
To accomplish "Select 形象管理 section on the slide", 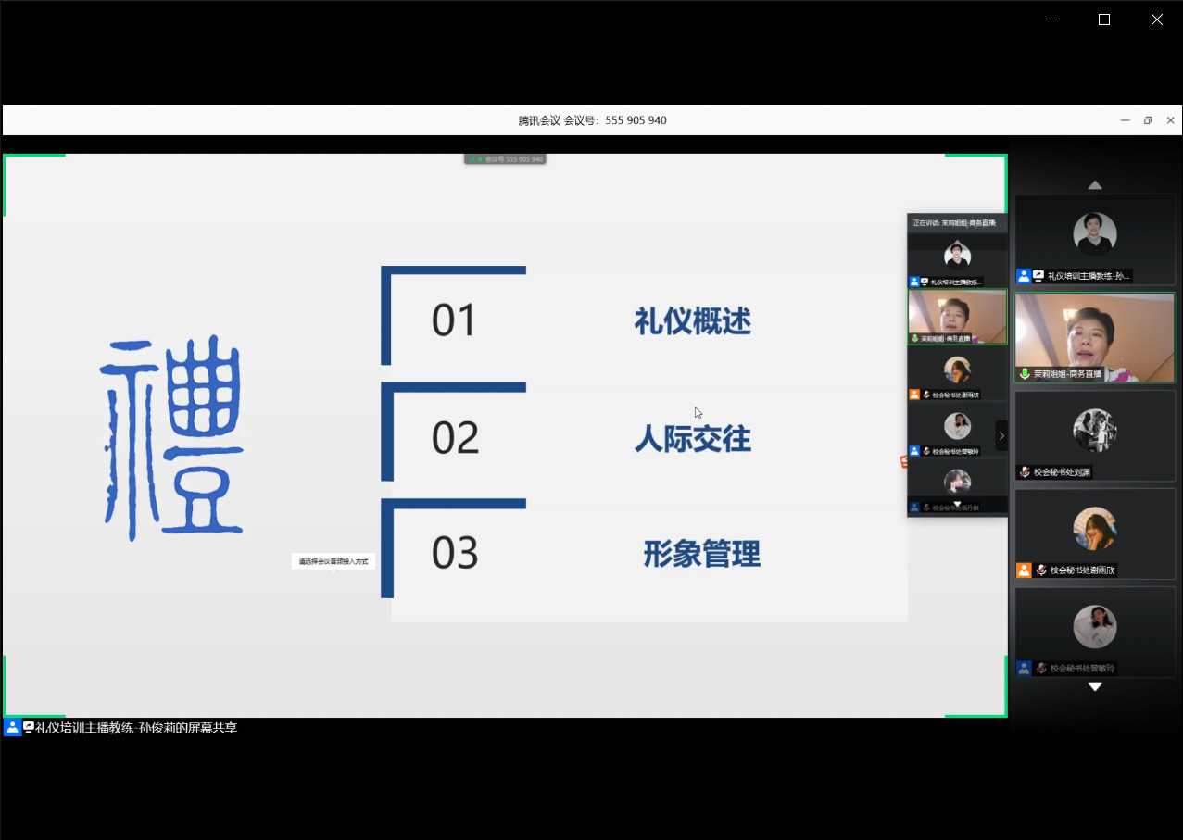I will pos(701,554).
